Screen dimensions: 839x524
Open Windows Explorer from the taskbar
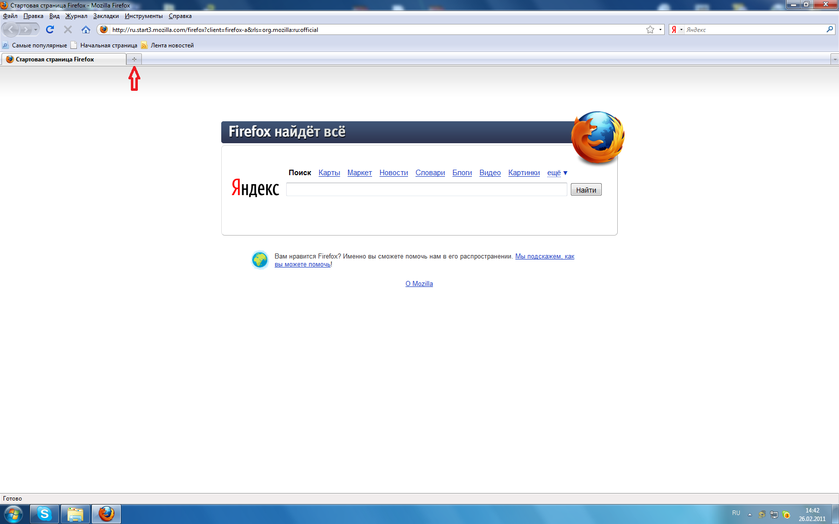click(x=75, y=514)
